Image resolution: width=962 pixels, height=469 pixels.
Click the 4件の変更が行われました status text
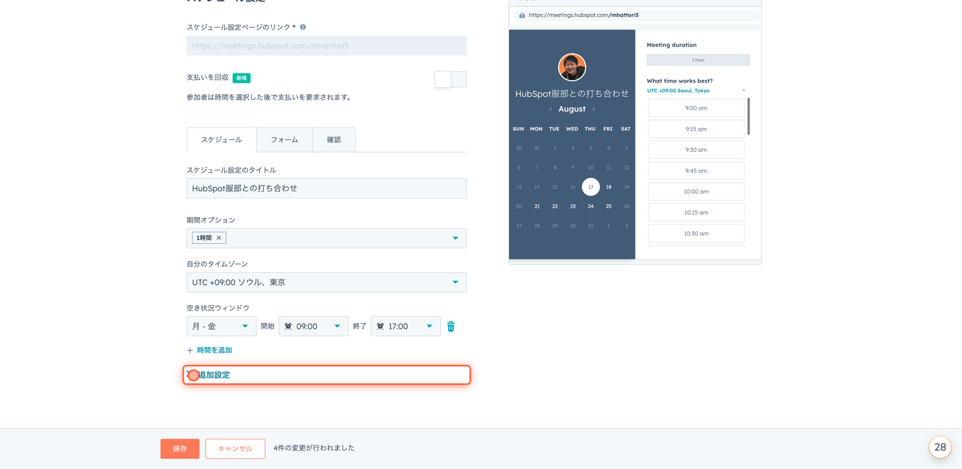(x=314, y=448)
